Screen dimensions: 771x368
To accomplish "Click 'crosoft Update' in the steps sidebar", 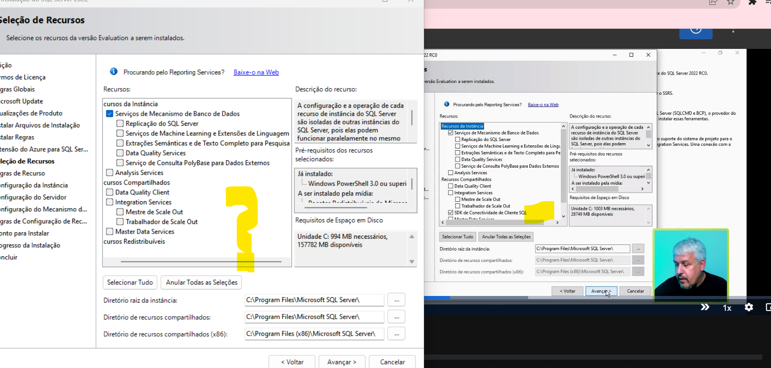I will pos(21,101).
